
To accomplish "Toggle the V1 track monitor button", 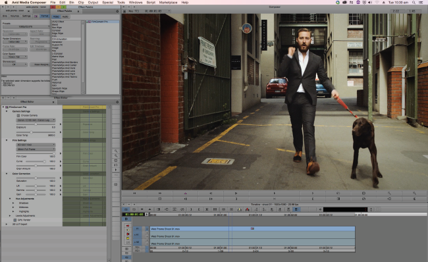I will click(147, 228).
